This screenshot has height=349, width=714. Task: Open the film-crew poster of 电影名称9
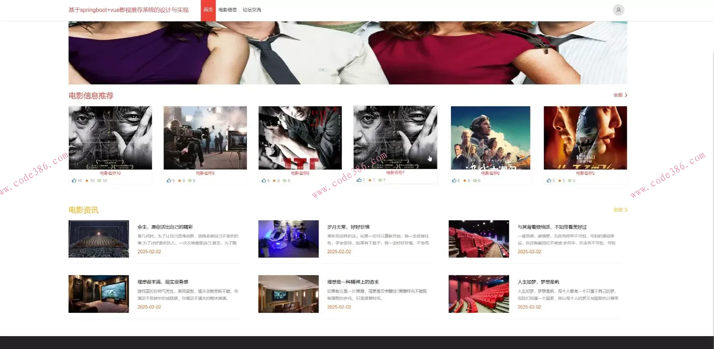205,138
